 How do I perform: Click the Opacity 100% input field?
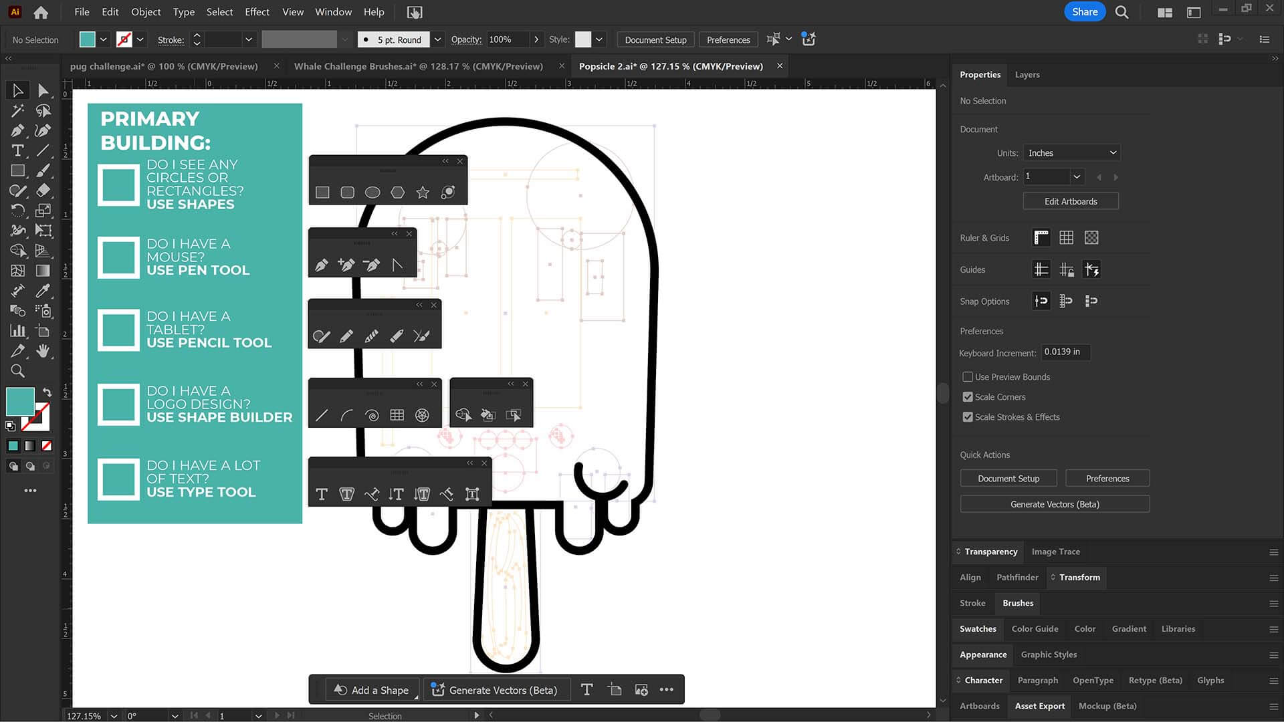coord(507,39)
